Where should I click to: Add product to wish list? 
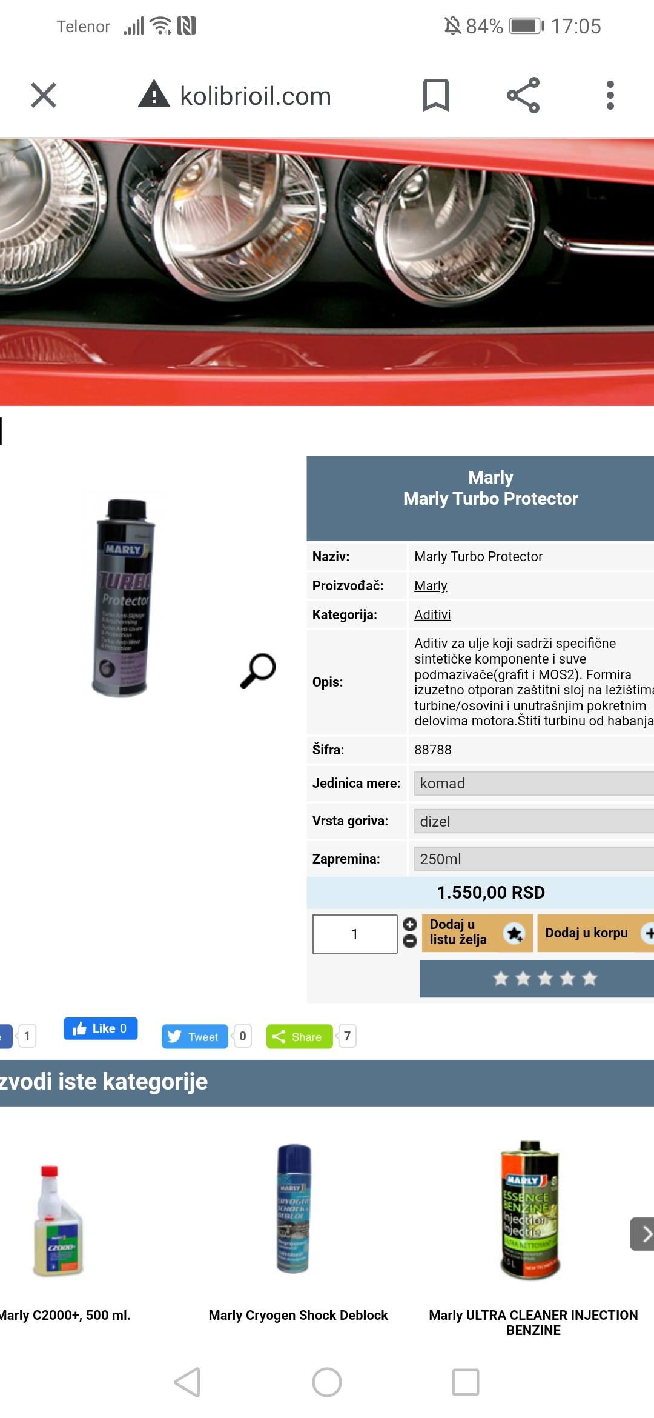pyautogui.click(x=477, y=933)
